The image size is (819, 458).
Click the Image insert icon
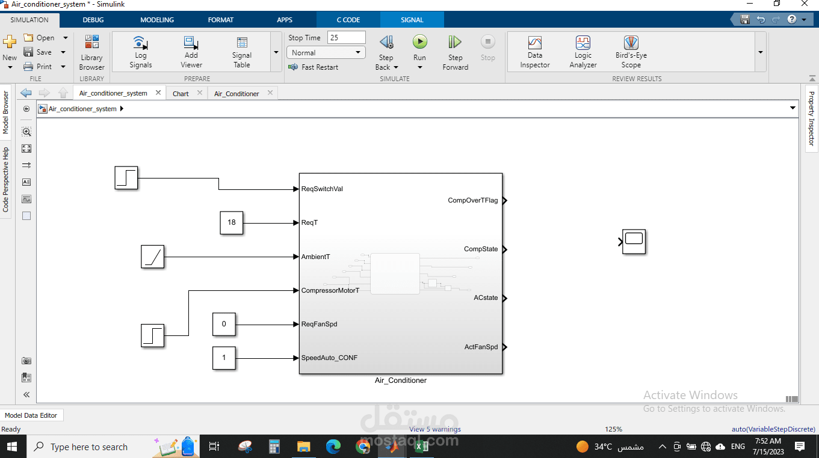(26, 199)
